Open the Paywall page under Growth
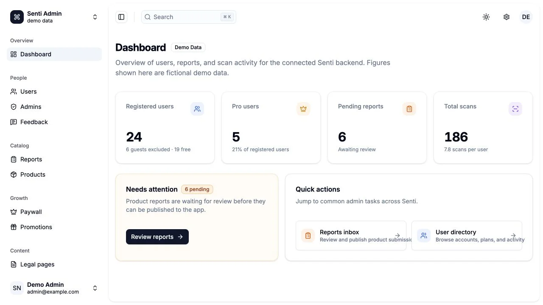 click(54, 212)
